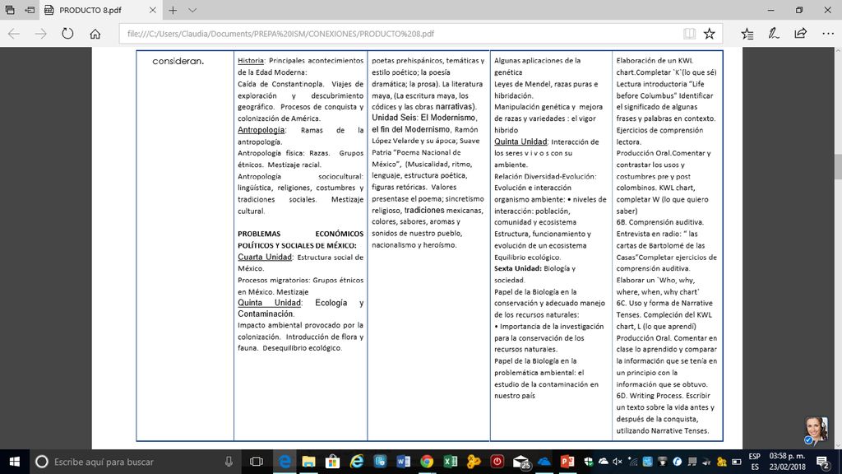Click the scrollbar up arrow
Viewport: 842px width, 474px height.
click(x=838, y=51)
